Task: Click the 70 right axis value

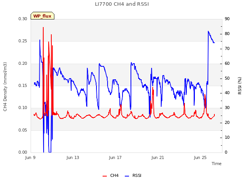Action: 227,49
